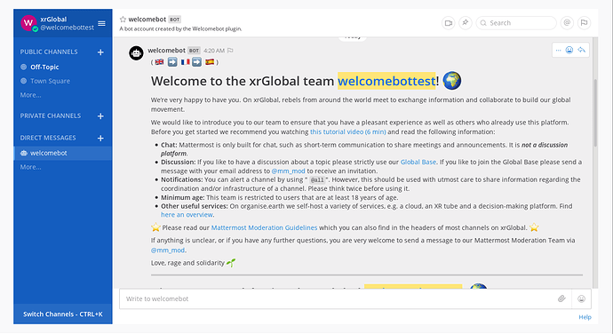
Task: Open the Town Square channel
Action: point(50,81)
